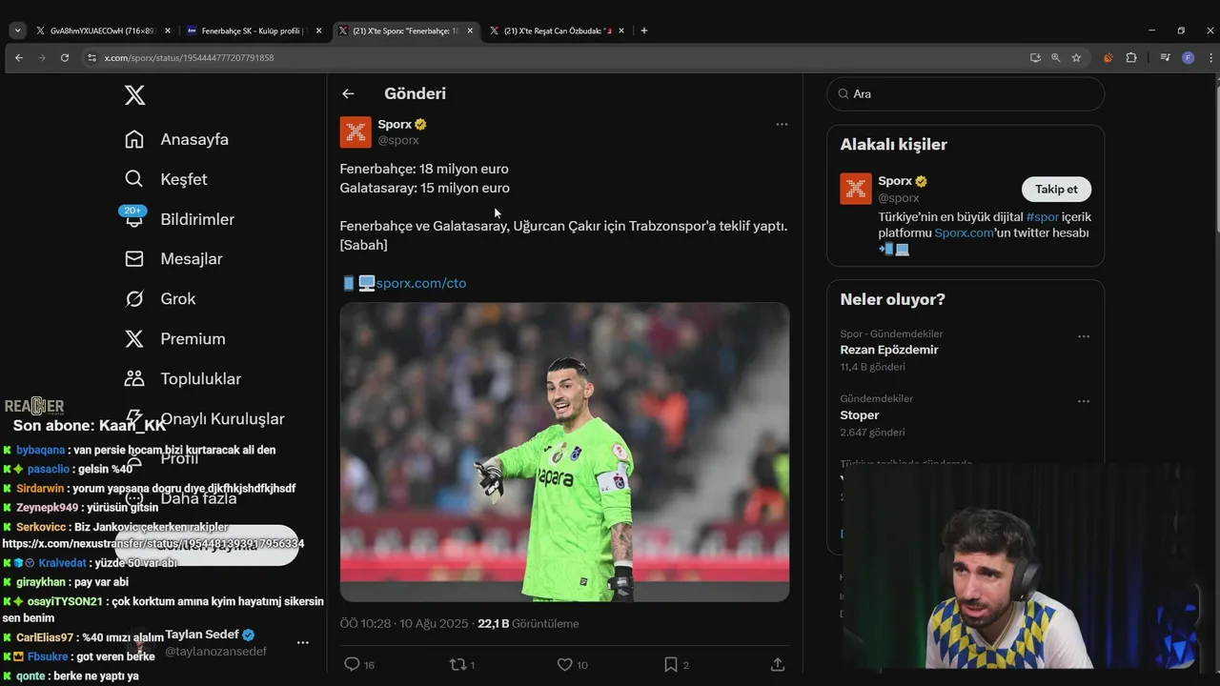Close the Fenerbahçe SK browser tab
The height and width of the screenshot is (686, 1220).
318,30
